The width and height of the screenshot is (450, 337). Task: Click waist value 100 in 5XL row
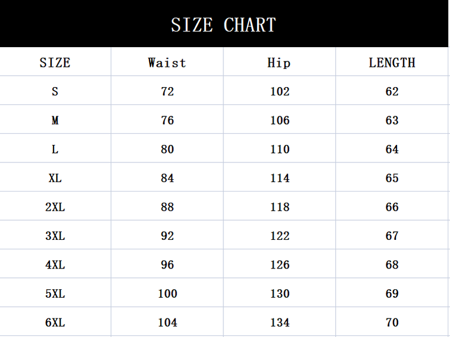coord(167,294)
